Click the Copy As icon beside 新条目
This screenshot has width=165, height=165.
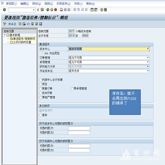(20, 24)
